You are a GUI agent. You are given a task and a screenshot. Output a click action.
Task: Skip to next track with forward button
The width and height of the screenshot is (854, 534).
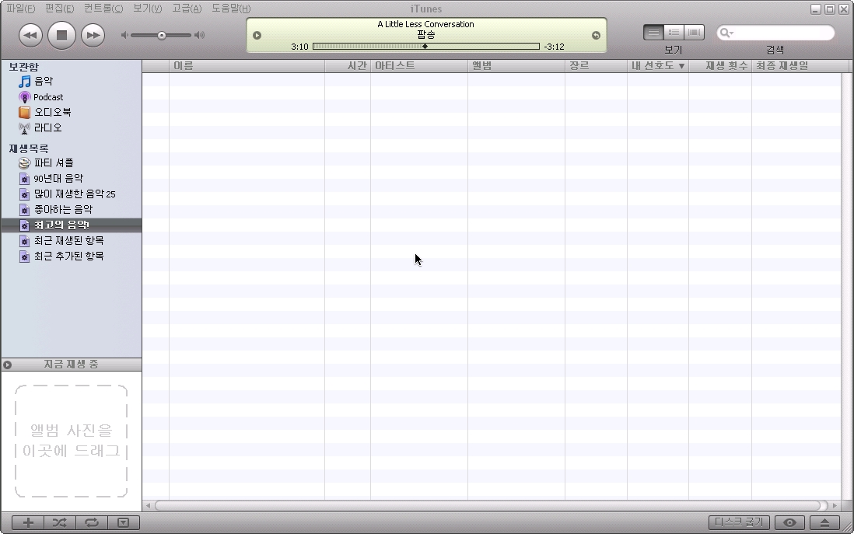(93, 36)
